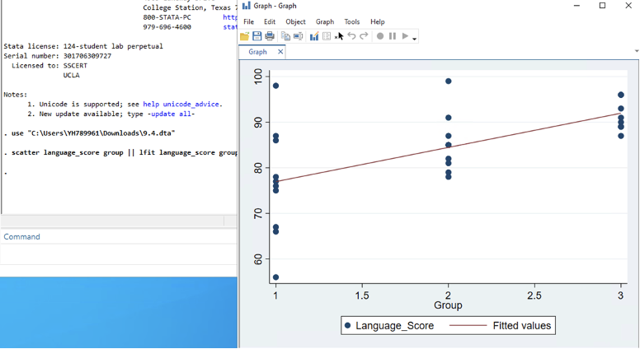This screenshot has width=640, height=349.
Task: Click the Licensed to: SSCERT text
Action: tap(49, 66)
